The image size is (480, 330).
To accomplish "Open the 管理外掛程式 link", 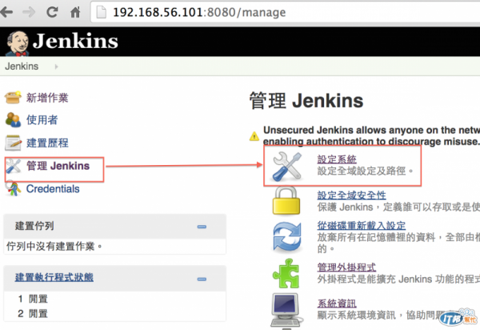I will click(x=346, y=268).
